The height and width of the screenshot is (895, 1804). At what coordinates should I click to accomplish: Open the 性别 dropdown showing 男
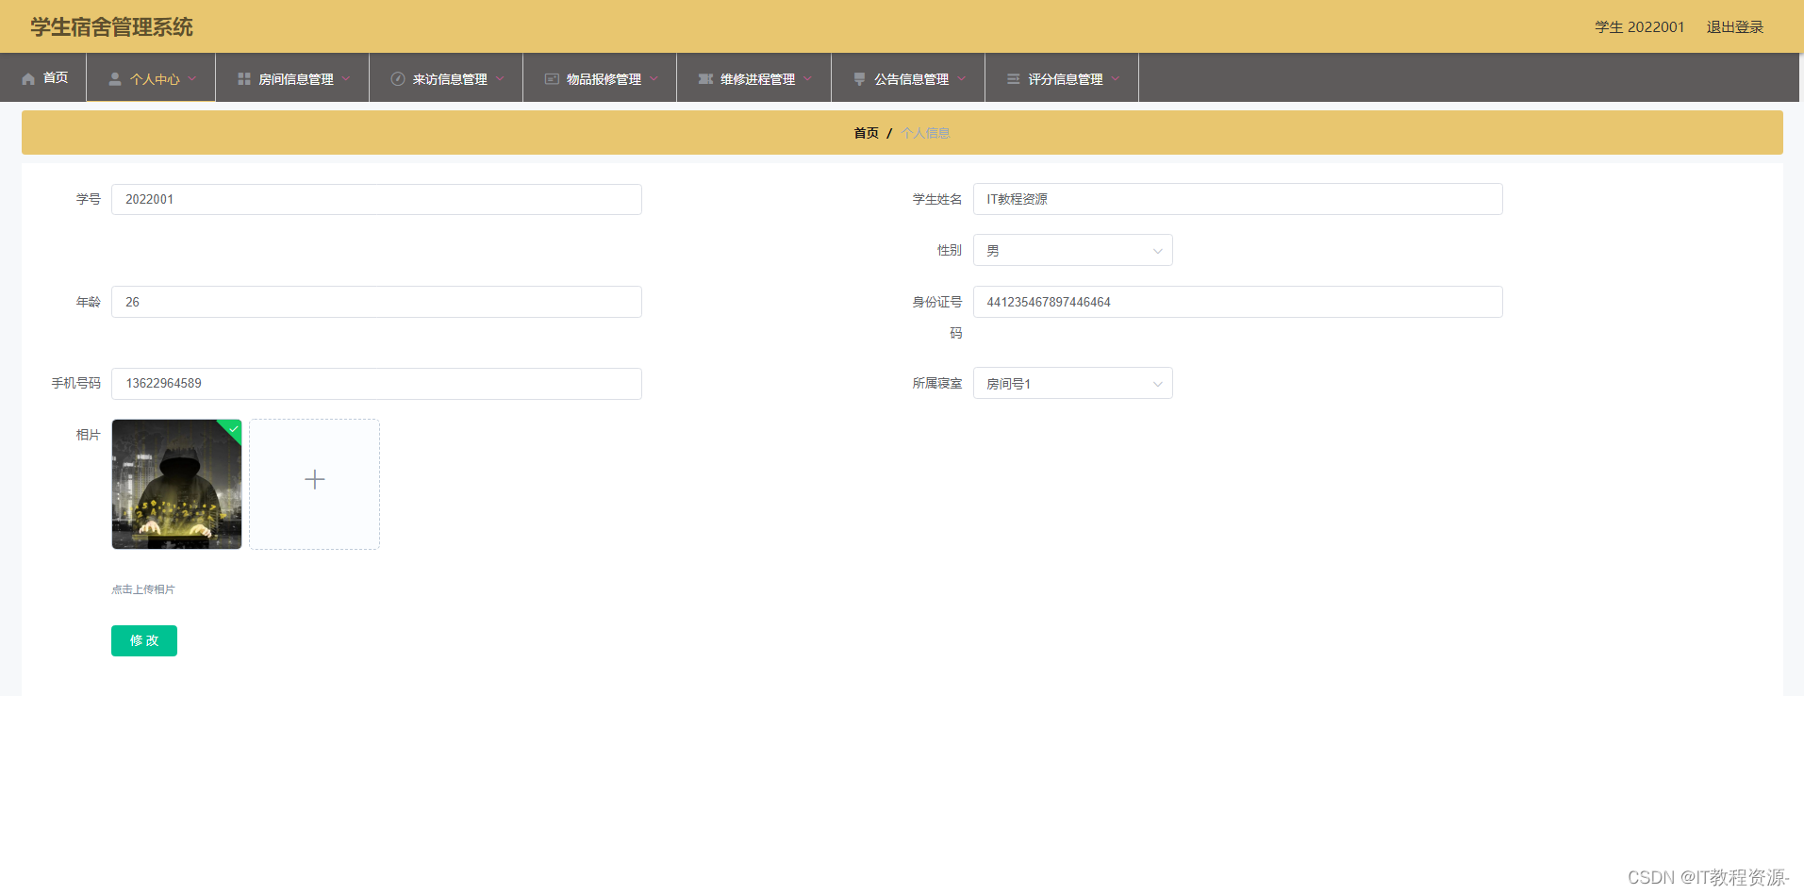click(x=1073, y=250)
